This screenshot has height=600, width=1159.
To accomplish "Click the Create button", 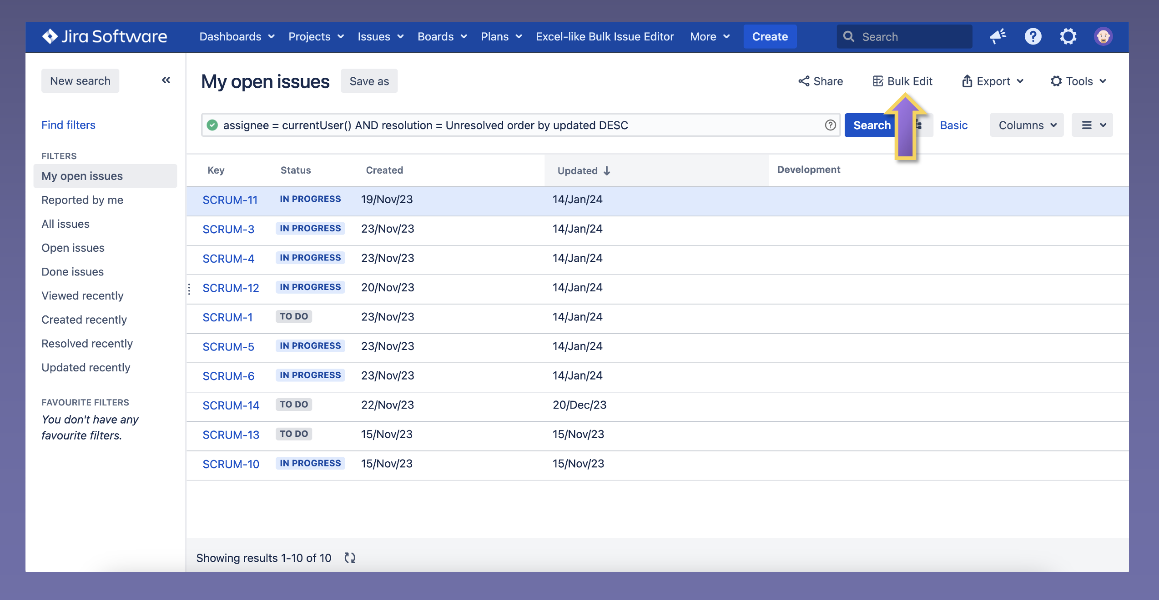I will 770,36.
